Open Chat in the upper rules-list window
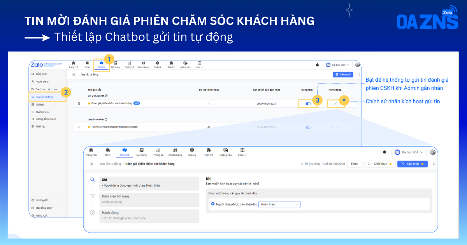Viewport: 467px width, 245px height. pyautogui.click(x=87, y=65)
